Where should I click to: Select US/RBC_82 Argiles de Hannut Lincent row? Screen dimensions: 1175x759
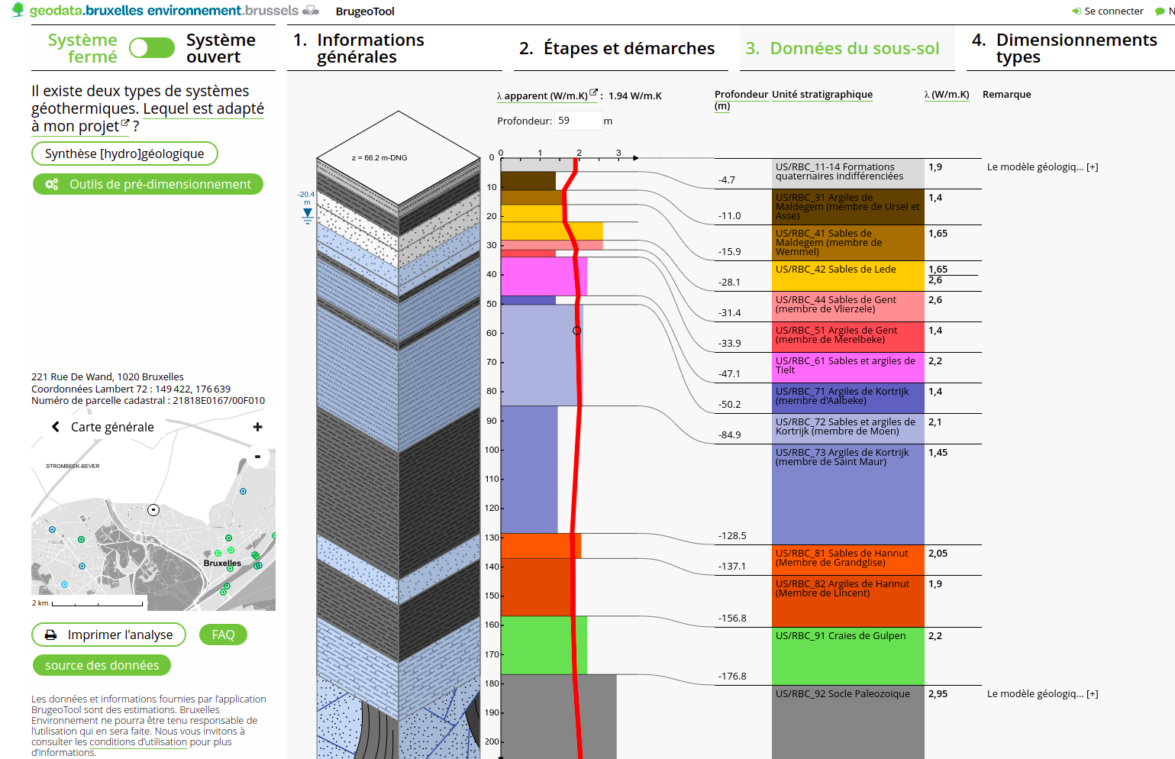(x=847, y=601)
